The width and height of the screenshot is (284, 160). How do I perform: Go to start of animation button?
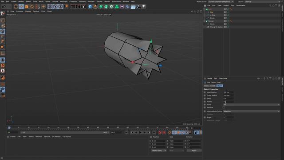click(126, 132)
